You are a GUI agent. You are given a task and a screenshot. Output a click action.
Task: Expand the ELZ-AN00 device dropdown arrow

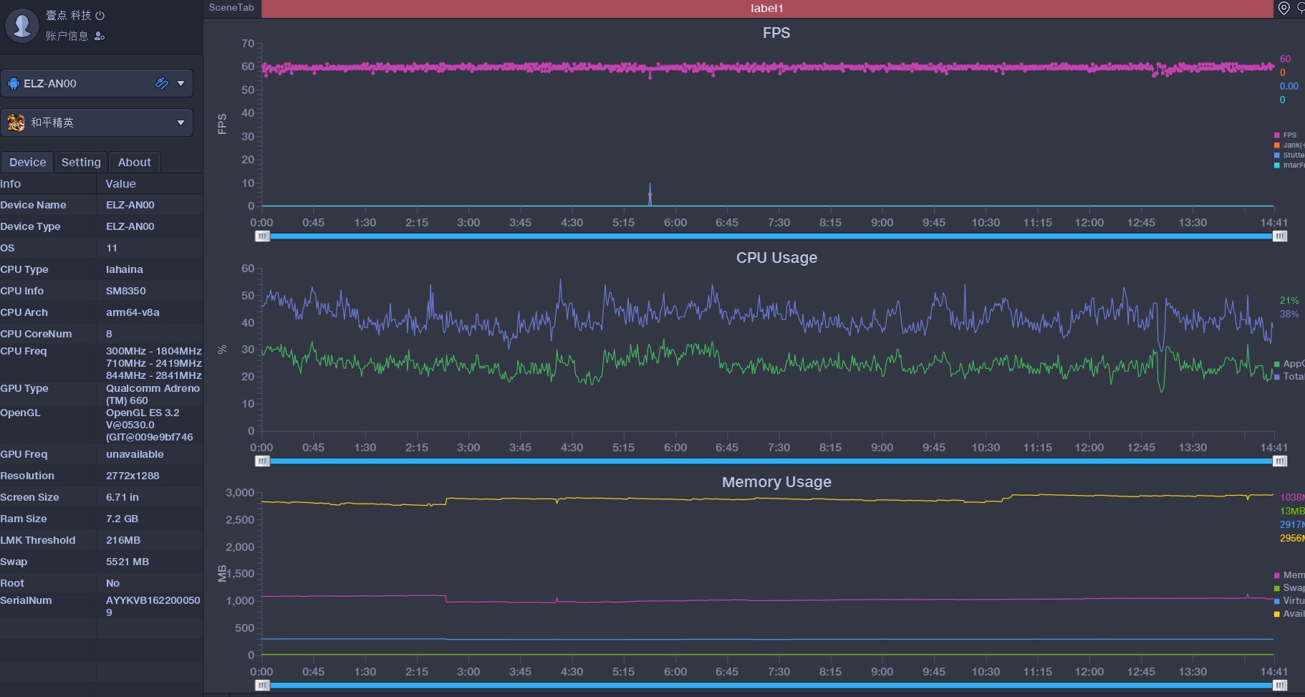pos(181,83)
